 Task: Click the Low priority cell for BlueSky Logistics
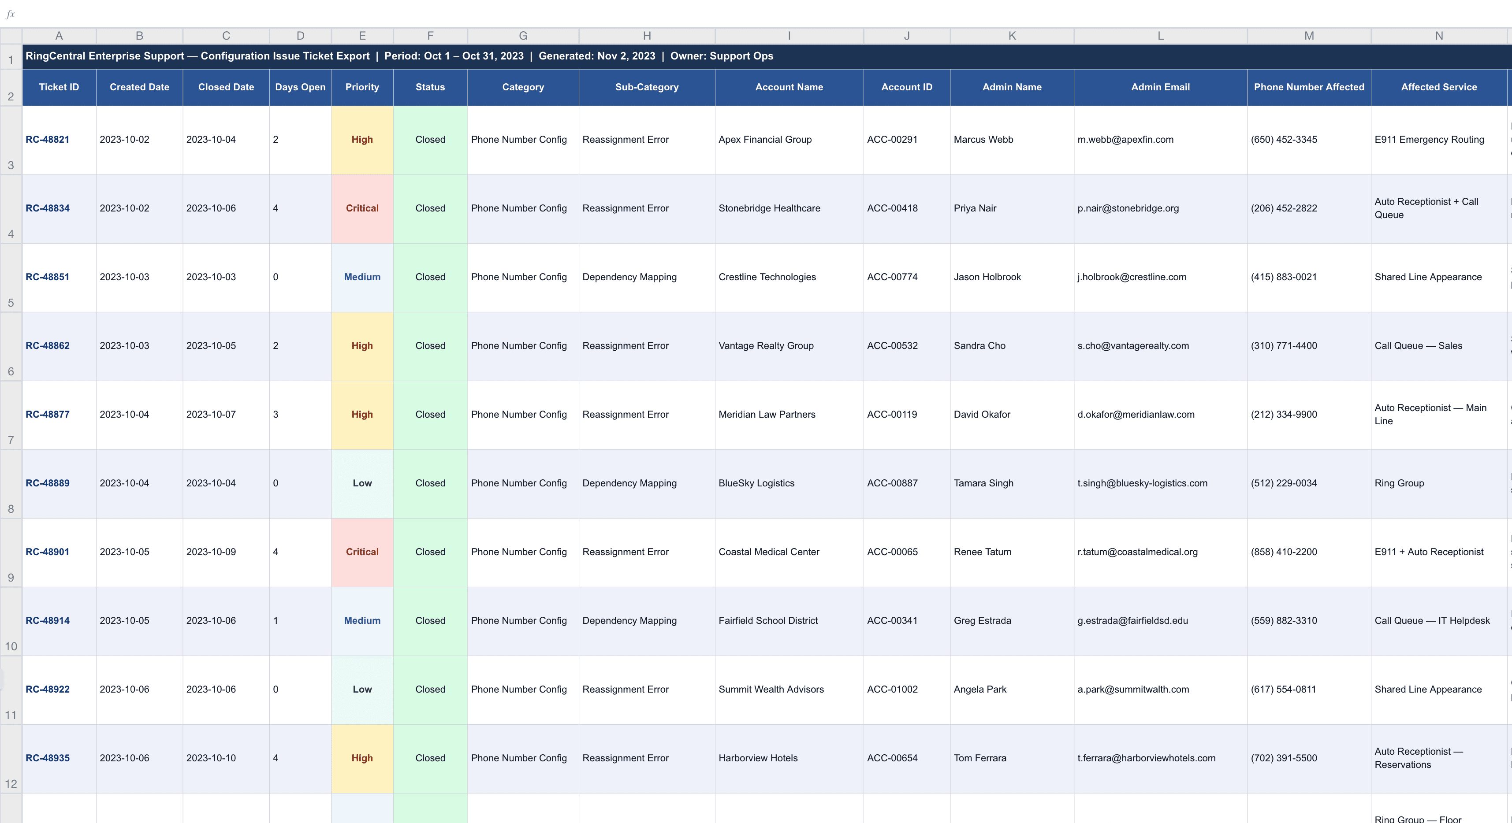tap(362, 483)
